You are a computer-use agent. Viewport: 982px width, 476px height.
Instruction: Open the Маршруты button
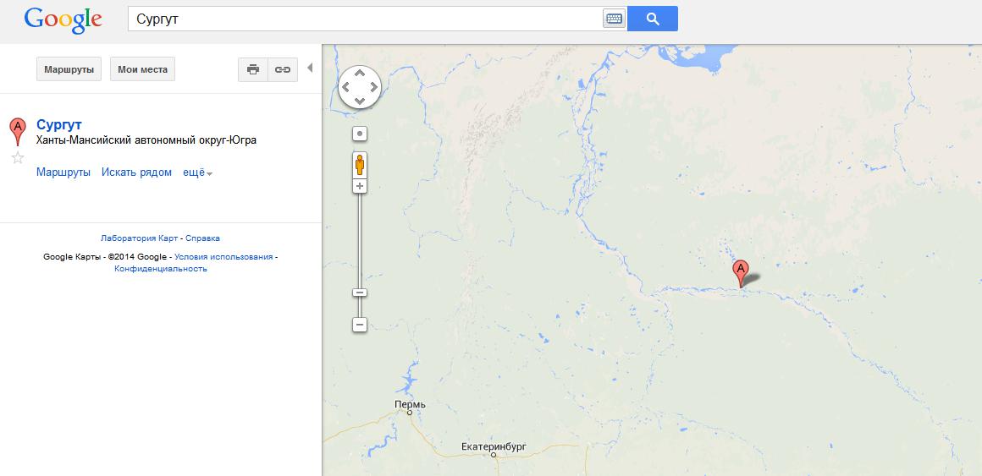(69, 69)
